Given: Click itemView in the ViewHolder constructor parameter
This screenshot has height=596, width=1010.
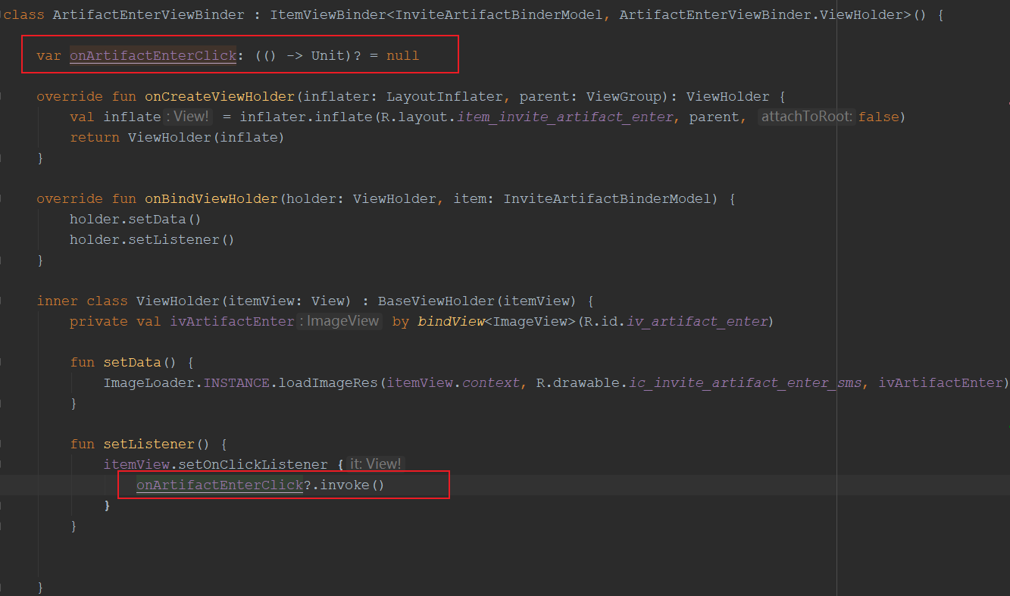Looking at the screenshot, I should (x=261, y=301).
